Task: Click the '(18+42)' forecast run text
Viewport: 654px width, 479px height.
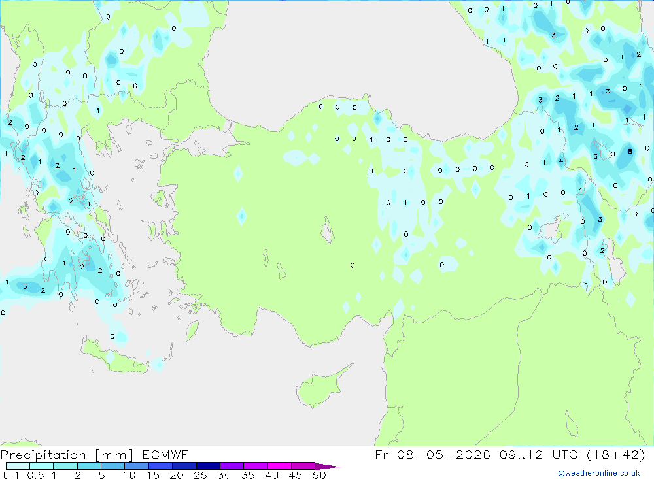Action: pyautogui.click(x=615, y=454)
